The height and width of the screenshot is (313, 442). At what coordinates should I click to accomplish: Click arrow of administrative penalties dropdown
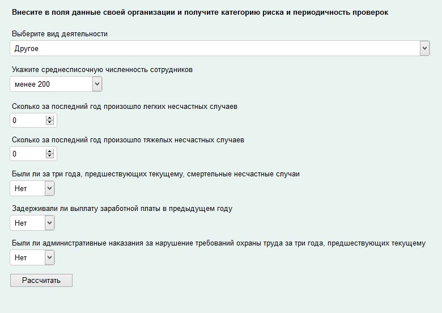[x=50, y=257]
